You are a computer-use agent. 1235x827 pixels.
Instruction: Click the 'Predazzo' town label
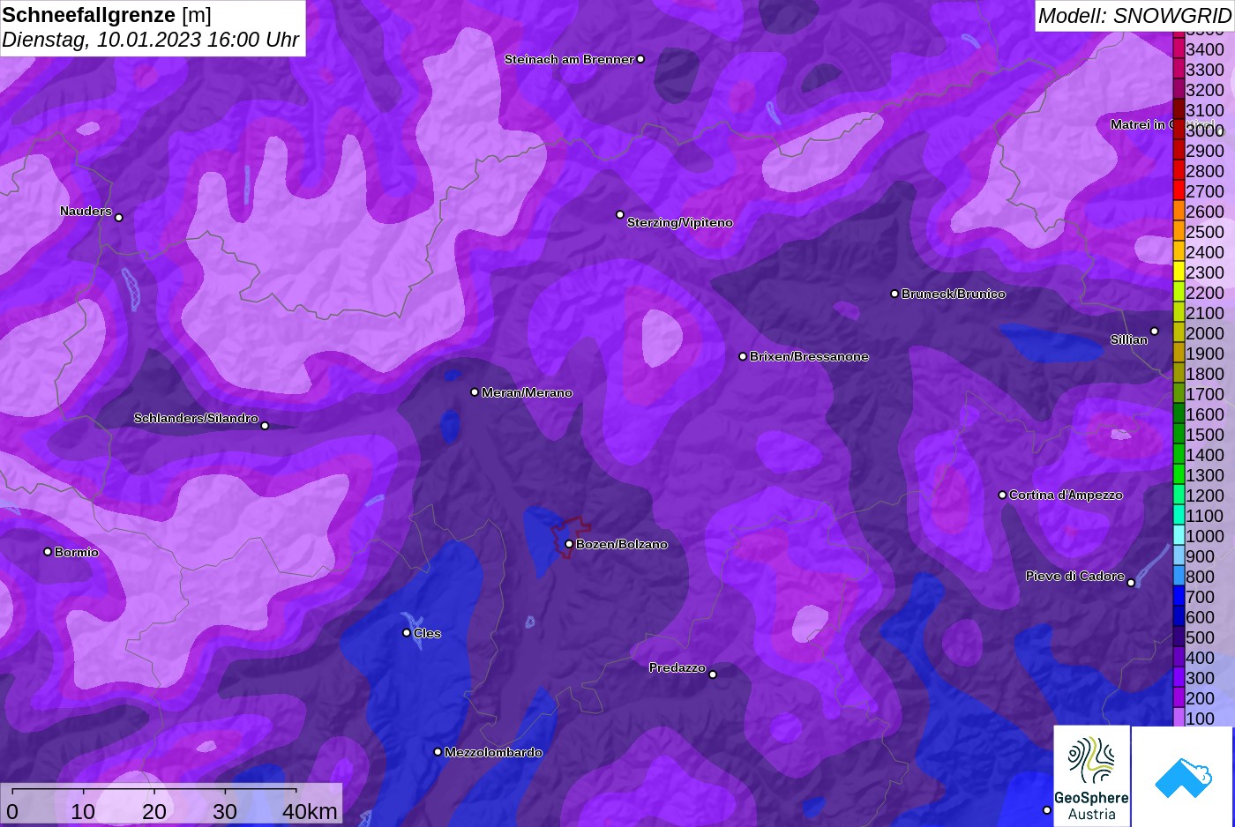coord(677,667)
